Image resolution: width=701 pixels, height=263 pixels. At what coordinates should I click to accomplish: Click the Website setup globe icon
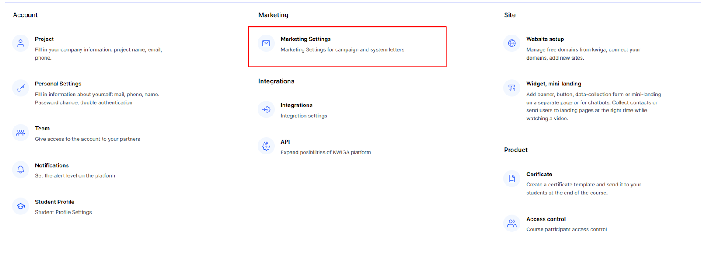tap(511, 43)
